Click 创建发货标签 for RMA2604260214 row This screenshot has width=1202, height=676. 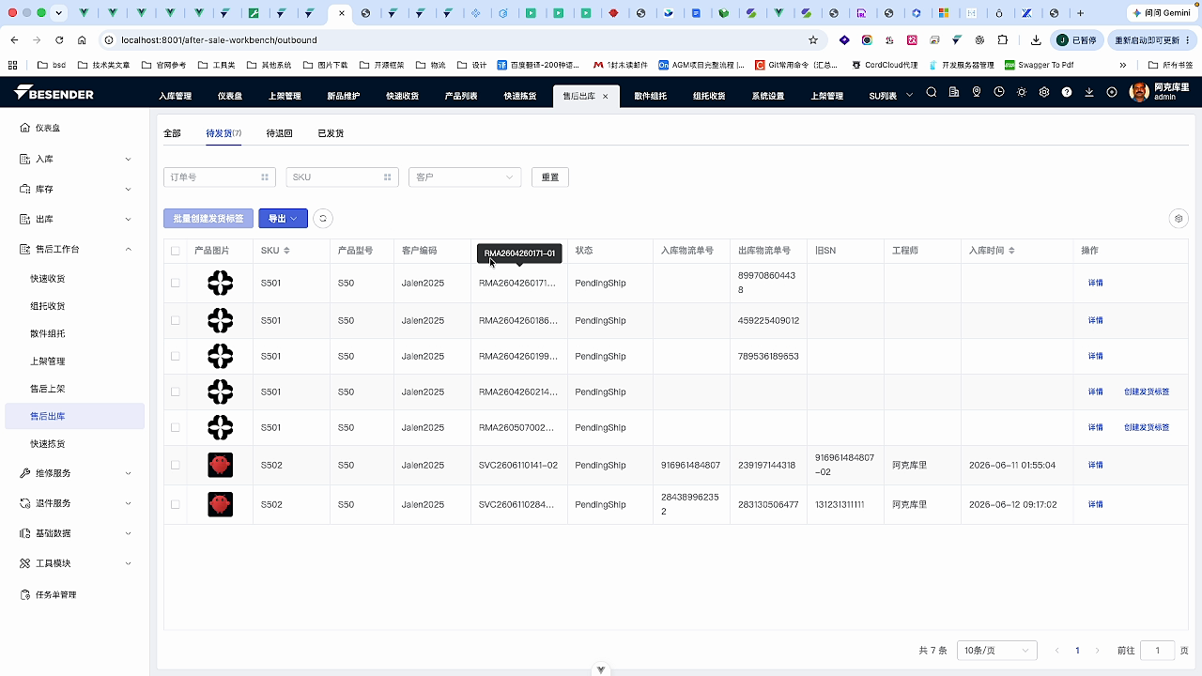[1147, 392]
